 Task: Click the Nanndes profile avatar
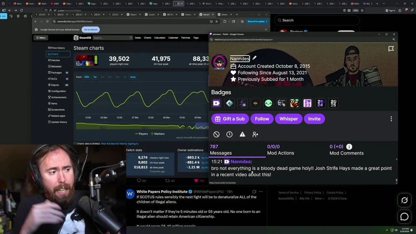tap(219, 62)
